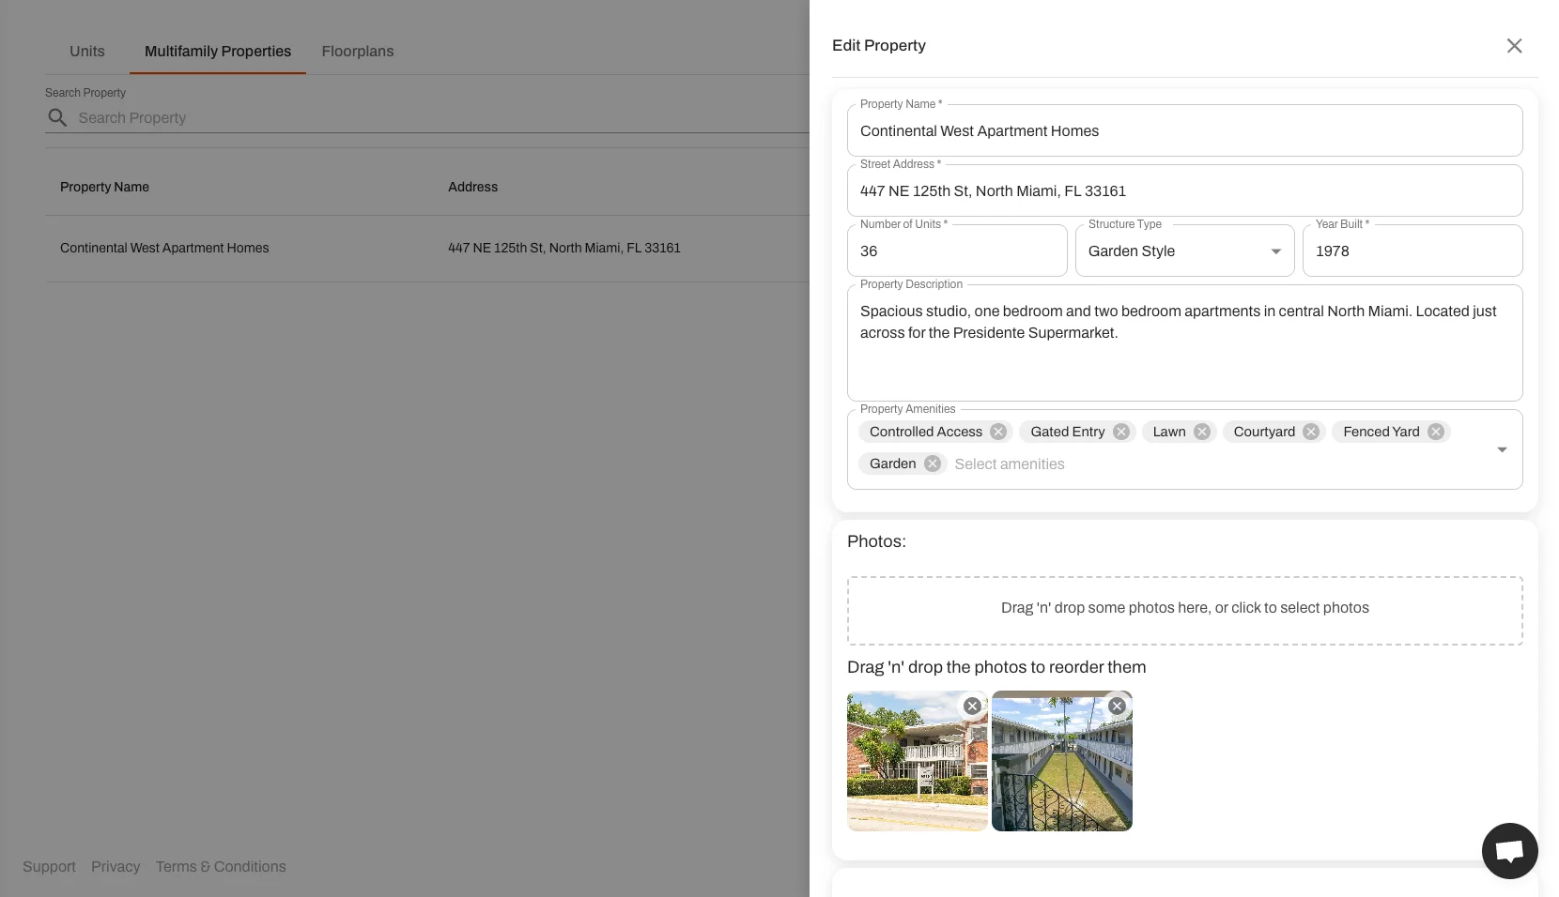Open the Support link
Image resolution: width=1559 pixels, height=897 pixels.
click(49, 867)
